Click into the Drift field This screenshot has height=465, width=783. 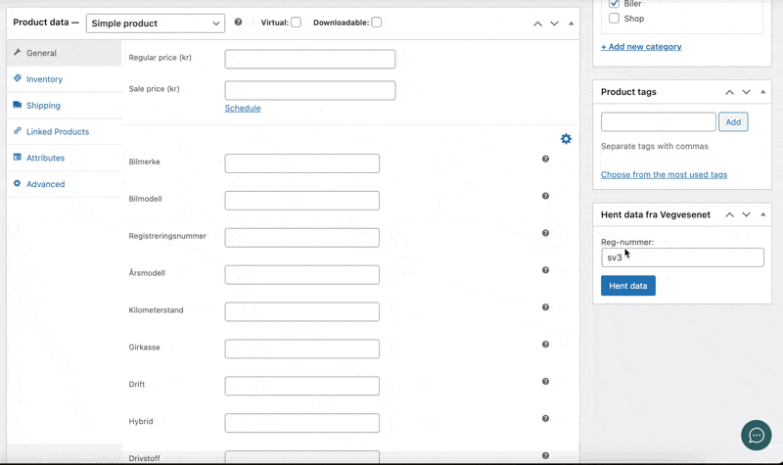pos(302,386)
